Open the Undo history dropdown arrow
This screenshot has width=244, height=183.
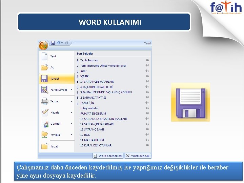tap(62, 43)
